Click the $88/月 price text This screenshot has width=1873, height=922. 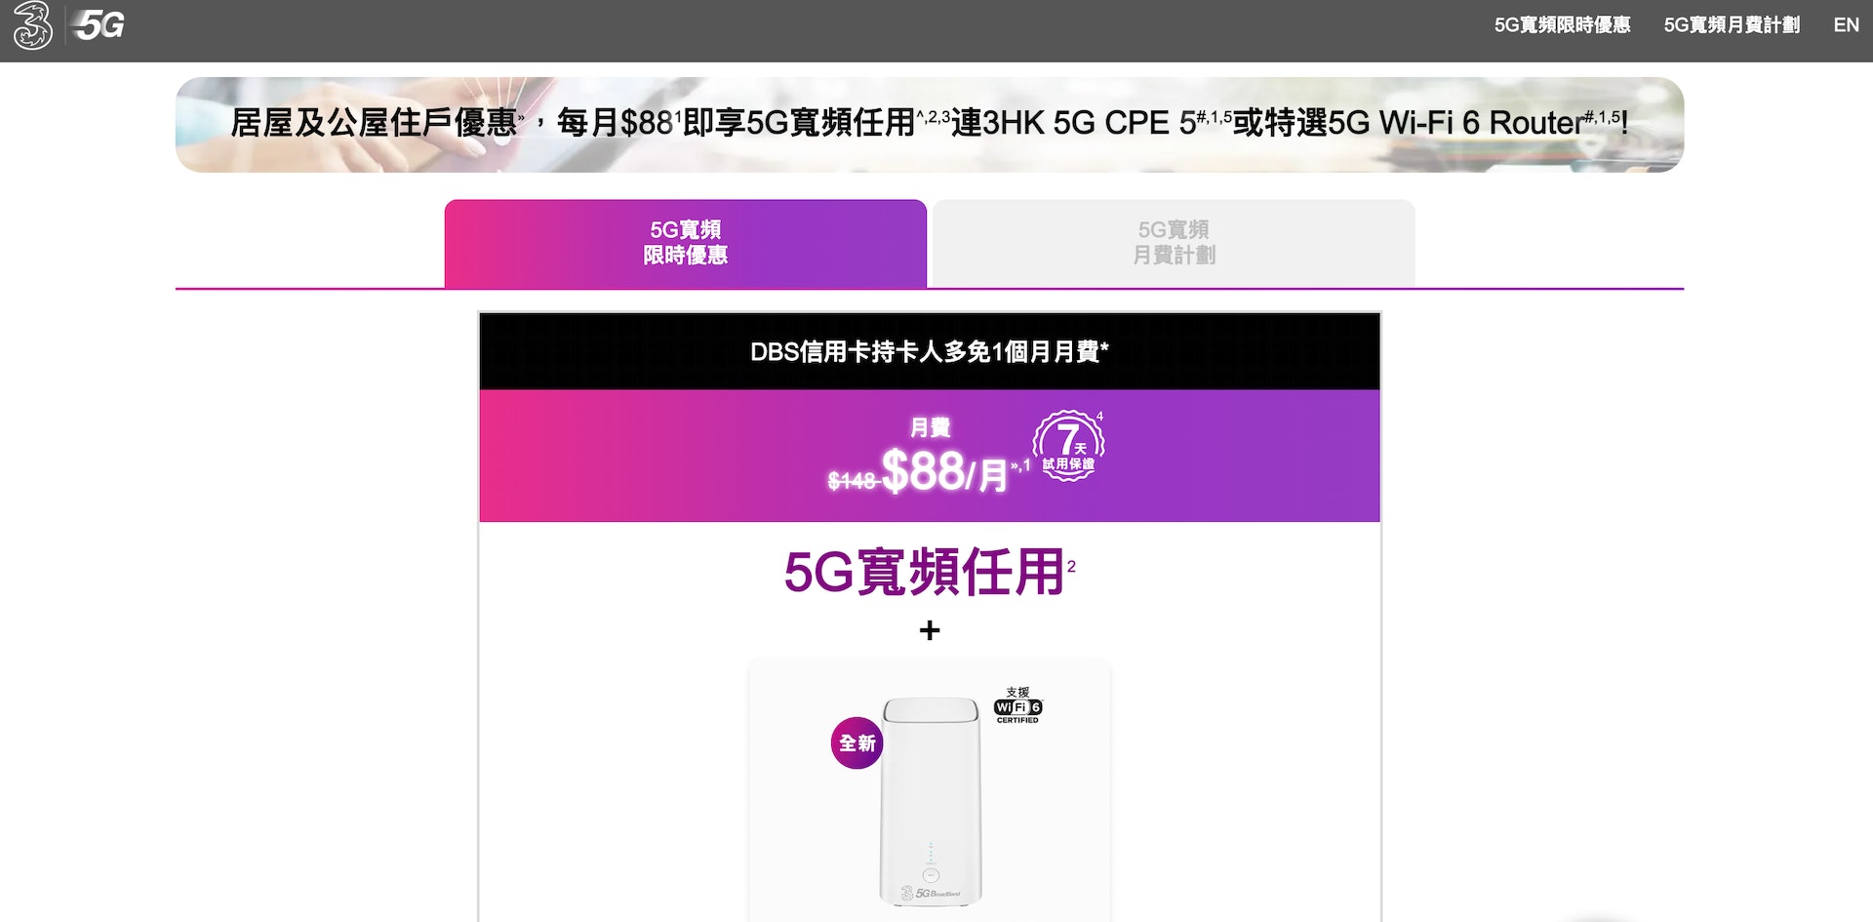[944, 473]
